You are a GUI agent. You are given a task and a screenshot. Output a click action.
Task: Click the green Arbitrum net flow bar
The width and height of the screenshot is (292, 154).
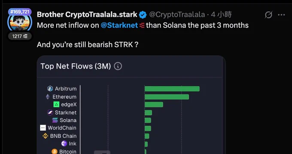pos(172,89)
